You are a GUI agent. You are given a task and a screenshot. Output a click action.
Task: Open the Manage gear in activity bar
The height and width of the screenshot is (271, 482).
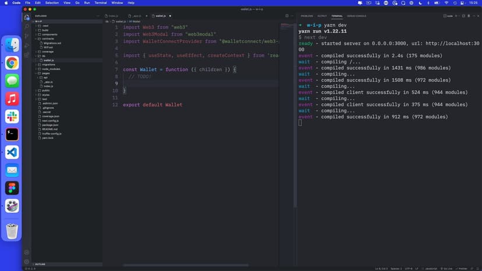27,262
